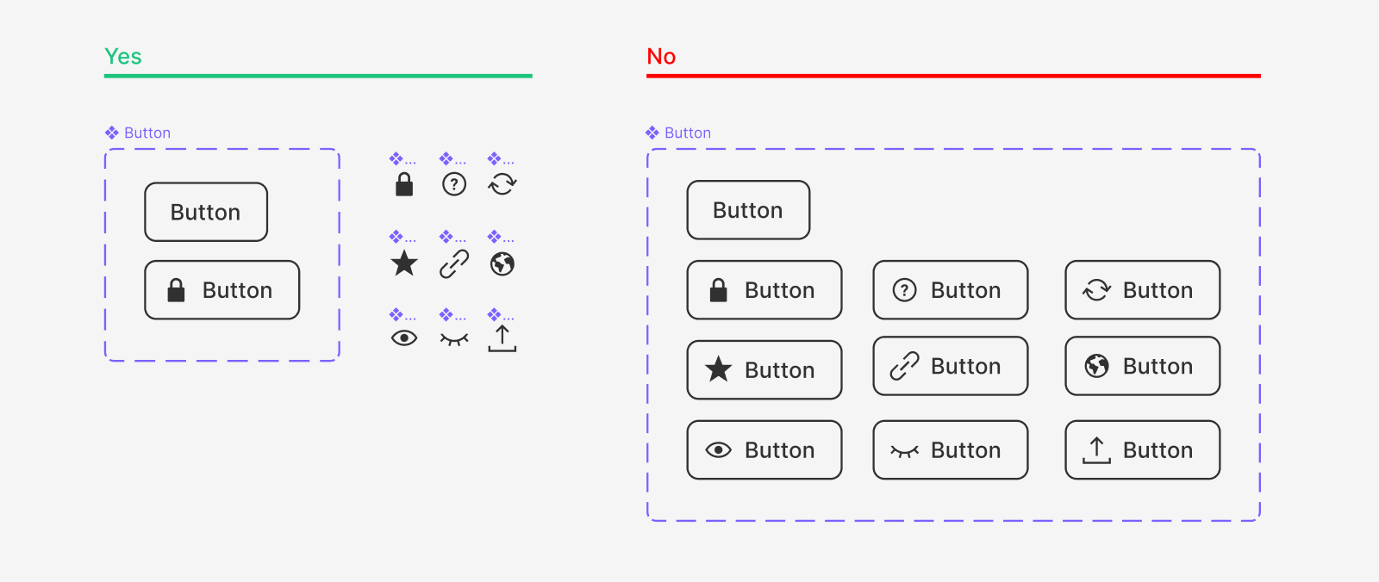The width and height of the screenshot is (1379, 582).
Task: Click the Button component label above the No frame
Action: [686, 132]
